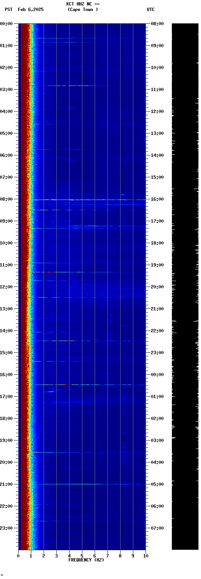This screenshot has width=201, height=579.
Task: Click the 11:00 UTC time label
Action: (x=157, y=90)
